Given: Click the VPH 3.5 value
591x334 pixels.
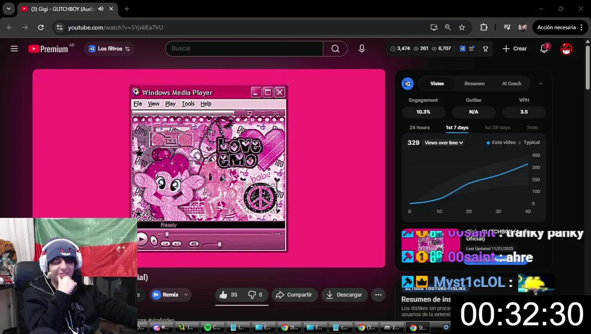Looking at the screenshot, I should click(524, 112).
